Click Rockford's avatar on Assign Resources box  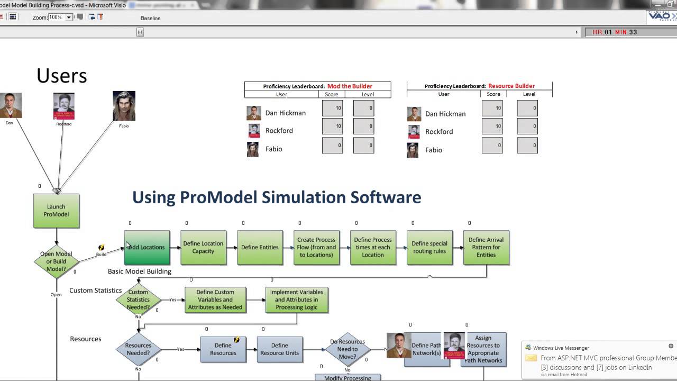click(x=454, y=346)
